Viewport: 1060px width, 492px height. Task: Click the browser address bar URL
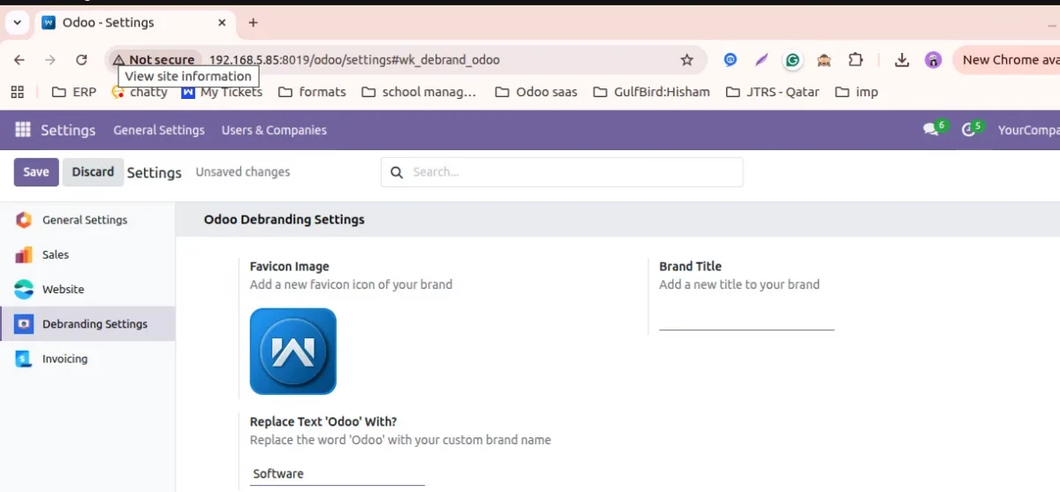pyautogui.click(x=354, y=60)
